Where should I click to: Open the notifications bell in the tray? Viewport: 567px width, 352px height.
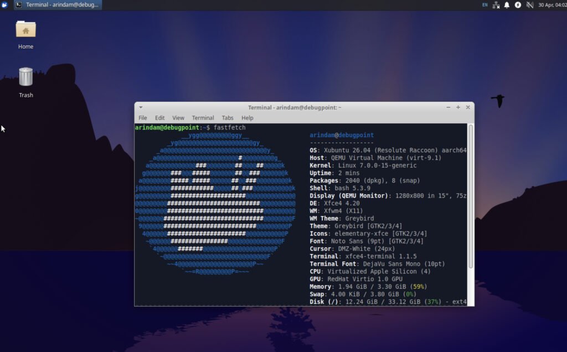pos(507,4)
